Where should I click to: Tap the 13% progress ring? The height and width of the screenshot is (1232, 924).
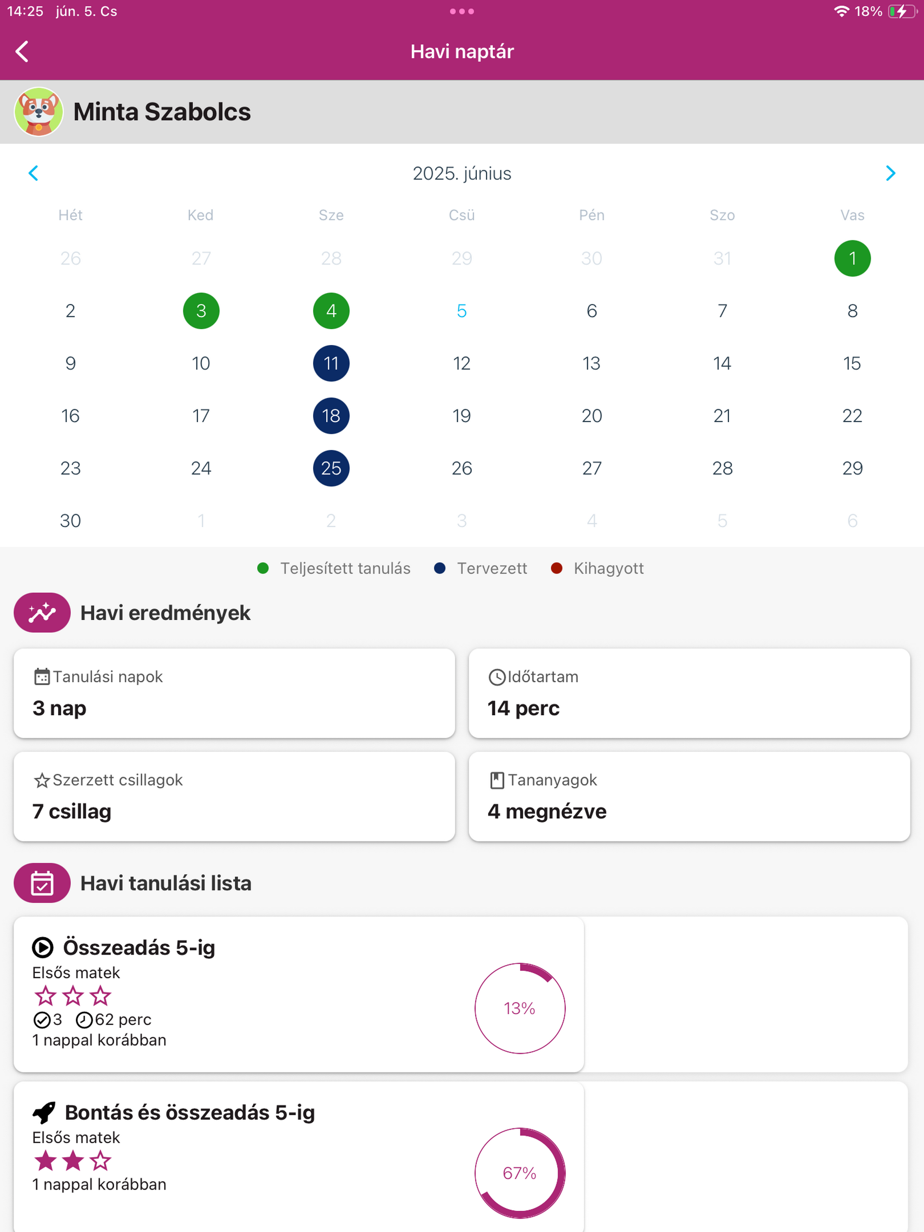point(520,1008)
